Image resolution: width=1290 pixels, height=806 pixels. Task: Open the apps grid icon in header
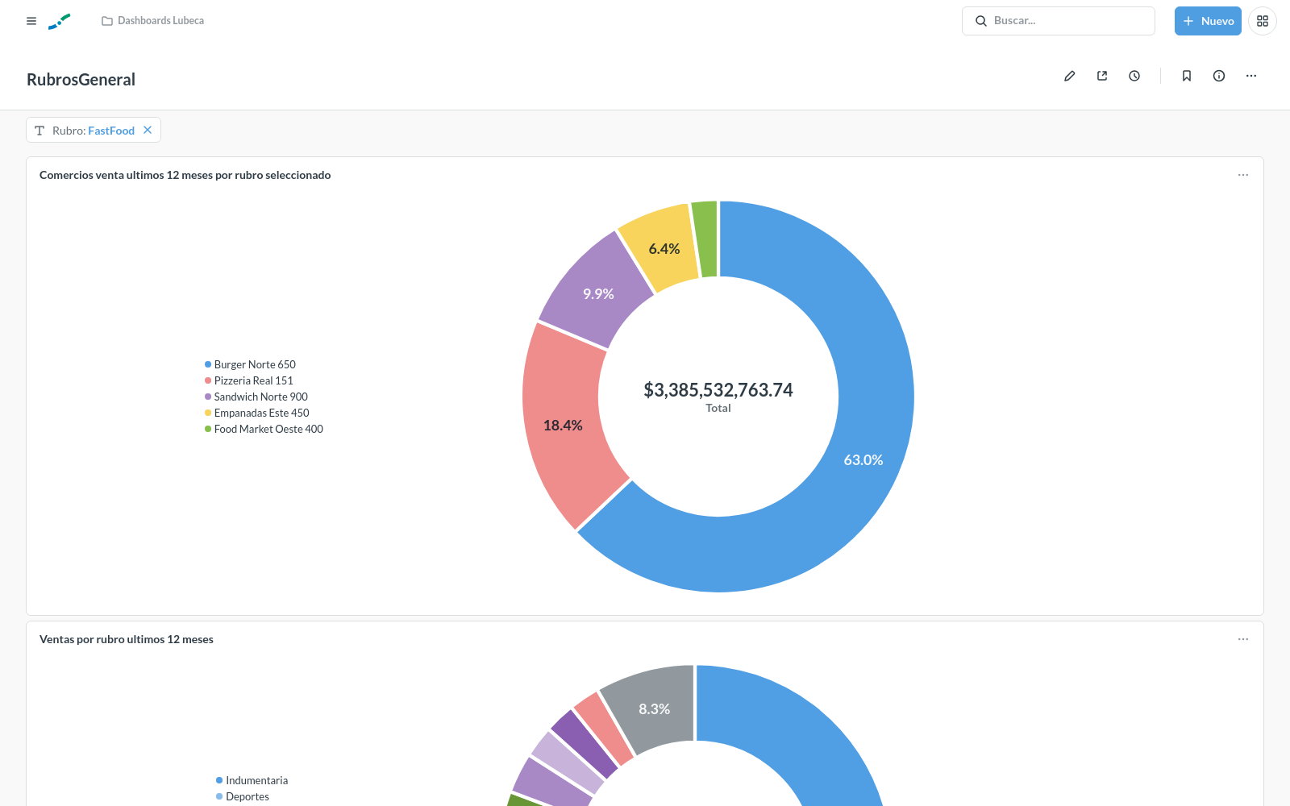pos(1263,21)
